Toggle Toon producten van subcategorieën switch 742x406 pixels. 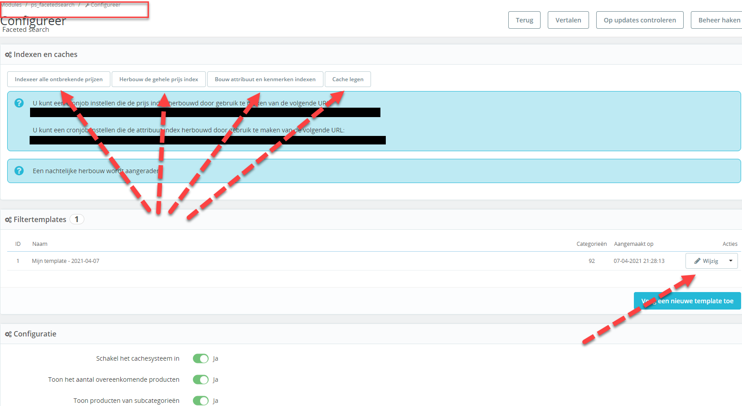coord(201,401)
